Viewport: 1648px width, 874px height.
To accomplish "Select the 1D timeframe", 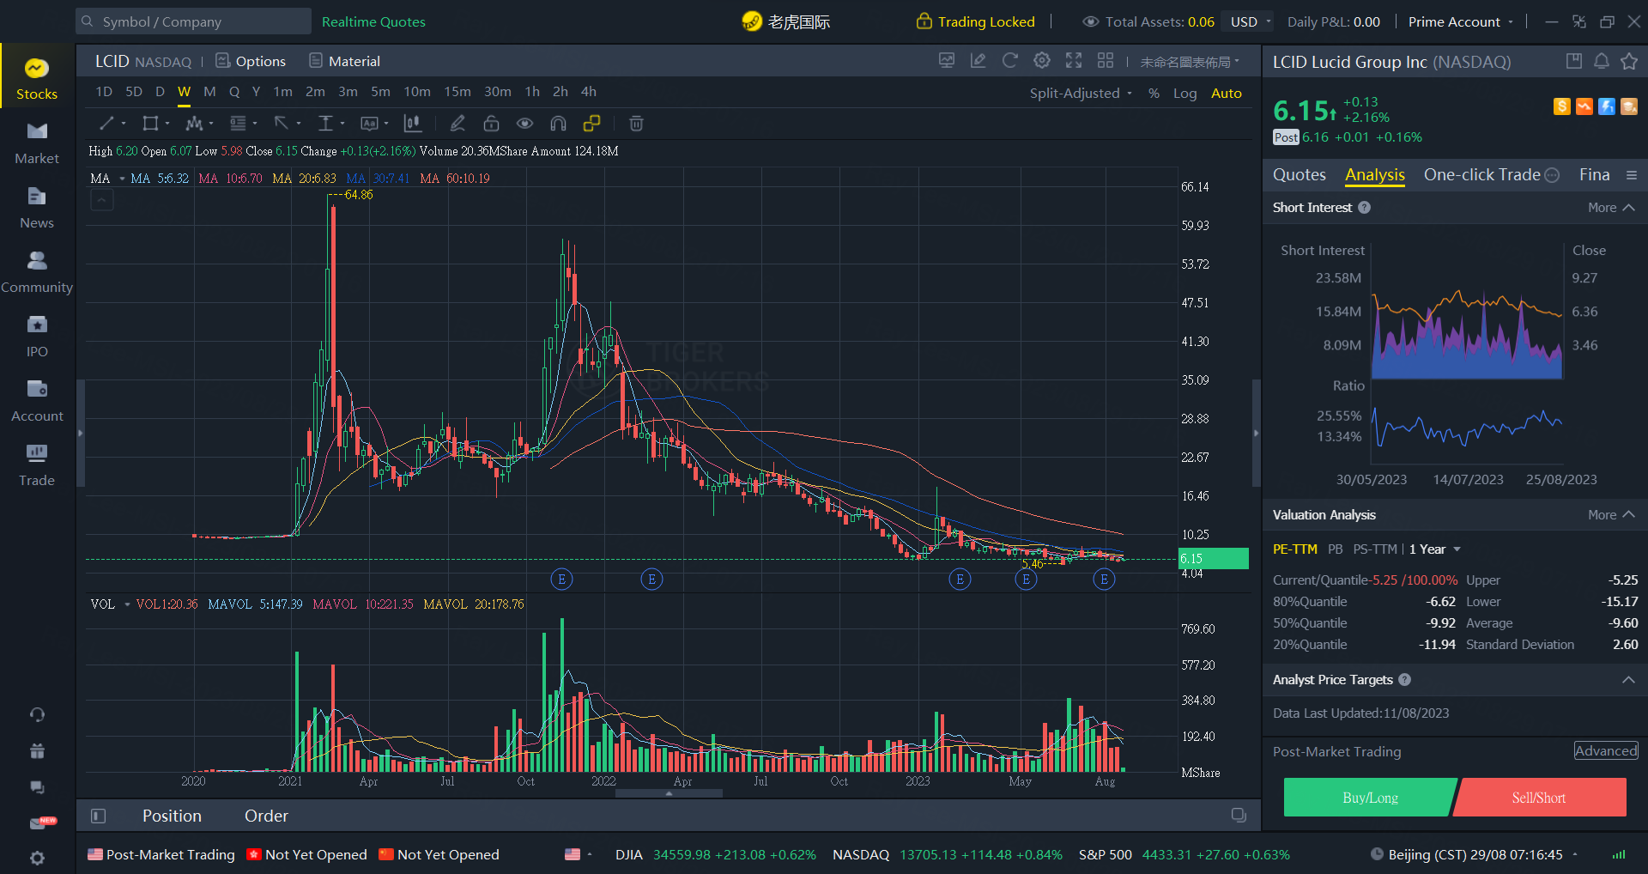I will point(104,92).
